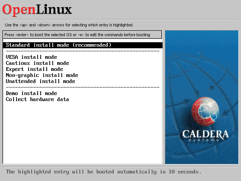Click the CALDERA wordmark text

click(205, 134)
